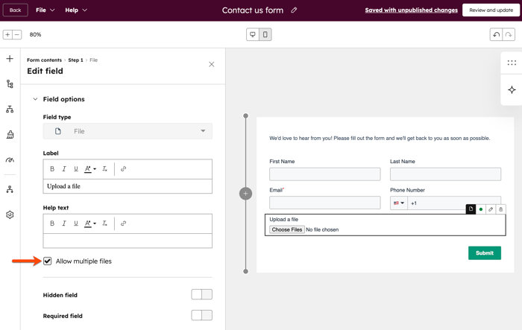Click the redo arrow icon
This screenshot has width=522, height=330.
[x=509, y=35]
